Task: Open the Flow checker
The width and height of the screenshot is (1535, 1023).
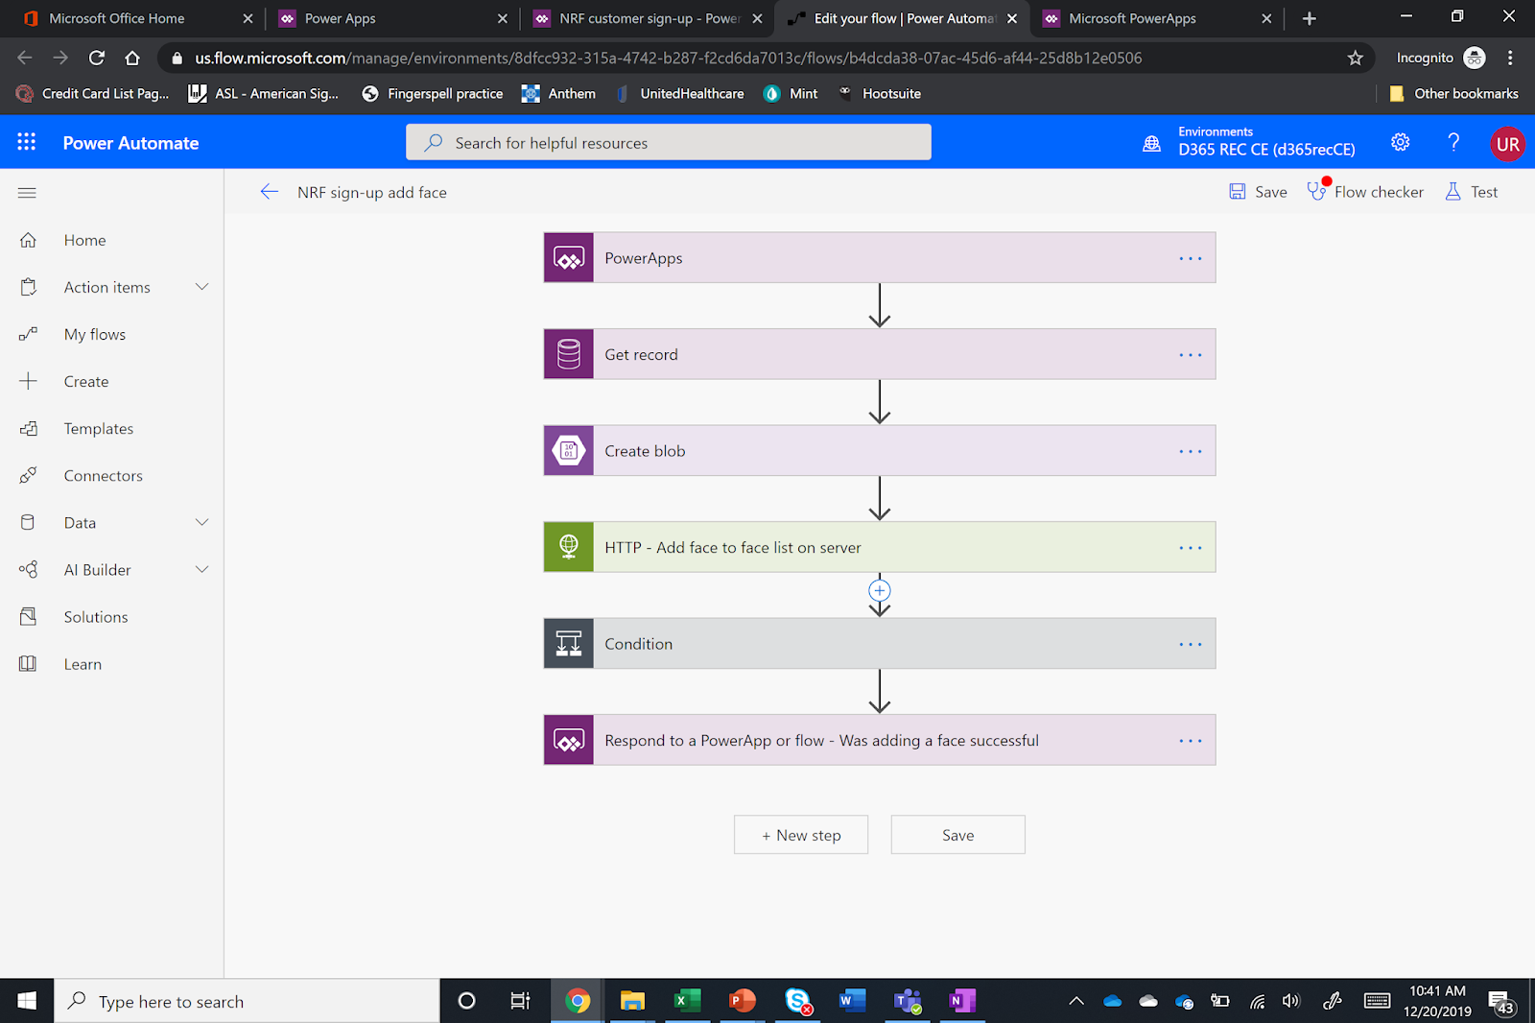Action: [x=1364, y=191]
